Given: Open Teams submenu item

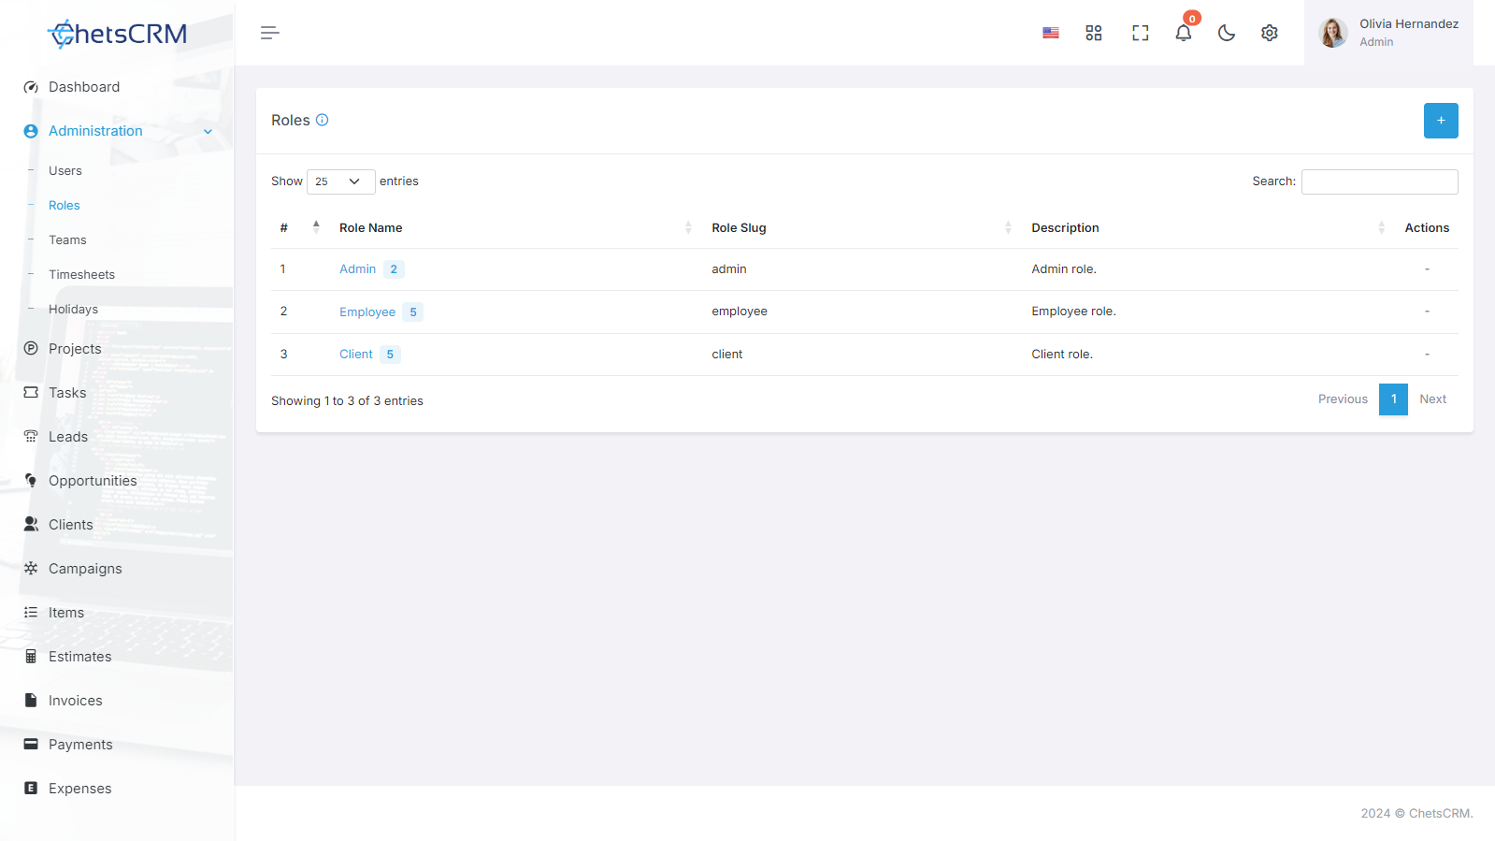Looking at the screenshot, I should (67, 240).
